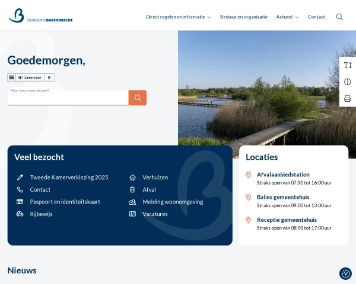Viewport: 356px width, 284px height.
Task: Click the magnifier icon in top navigation
Action: pyautogui.click(x=339, y=17)
